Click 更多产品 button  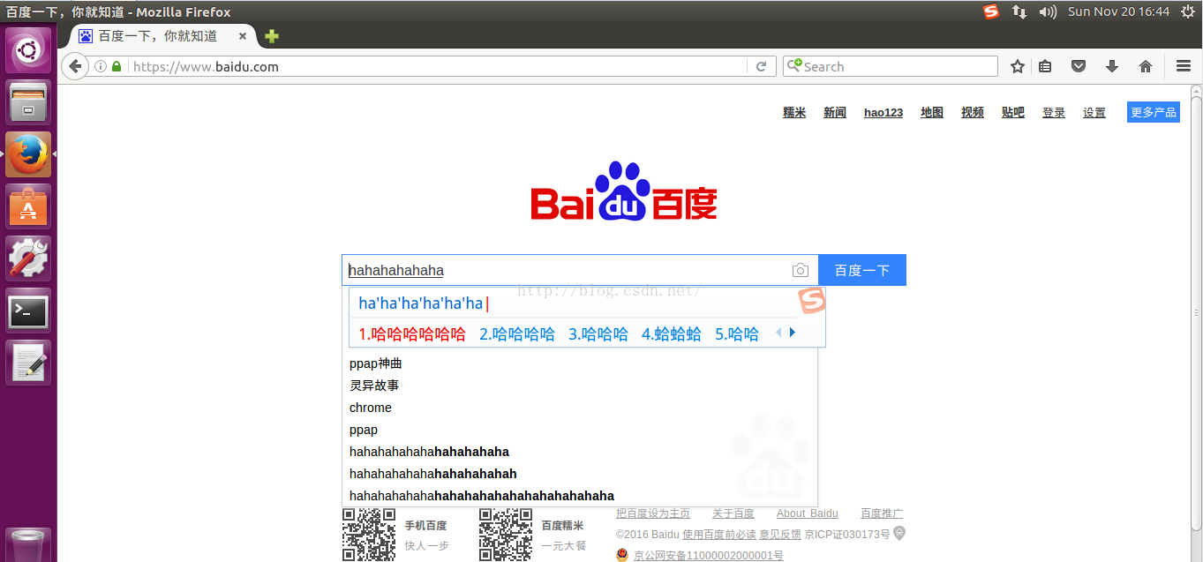tap(1154, 112)
